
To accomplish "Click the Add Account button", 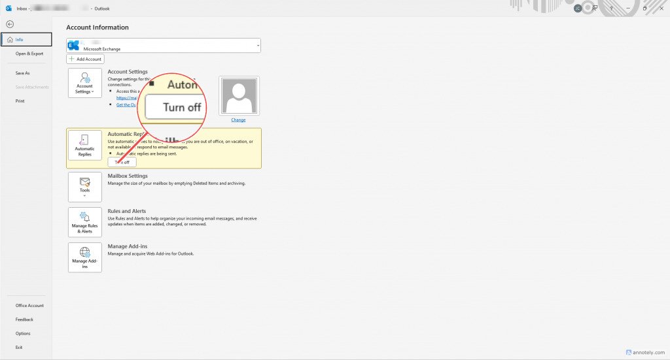I will pos(86,59).
